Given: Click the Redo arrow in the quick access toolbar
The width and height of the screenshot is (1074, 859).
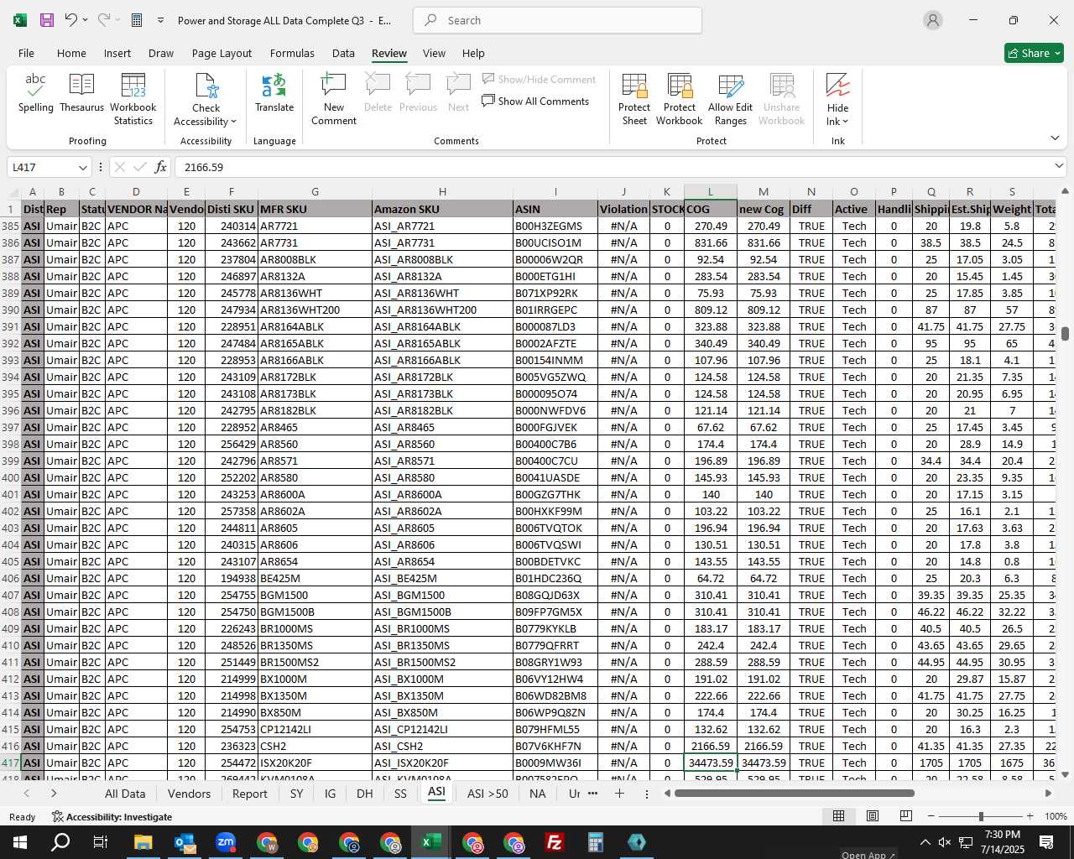Looking at the screenshot, I should (x=104, y=20).
